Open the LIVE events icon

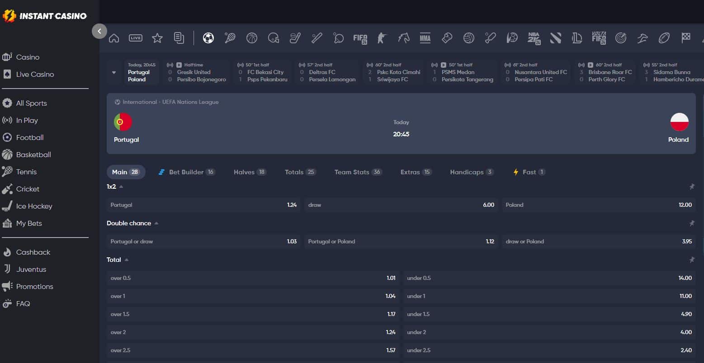(136, 38)
